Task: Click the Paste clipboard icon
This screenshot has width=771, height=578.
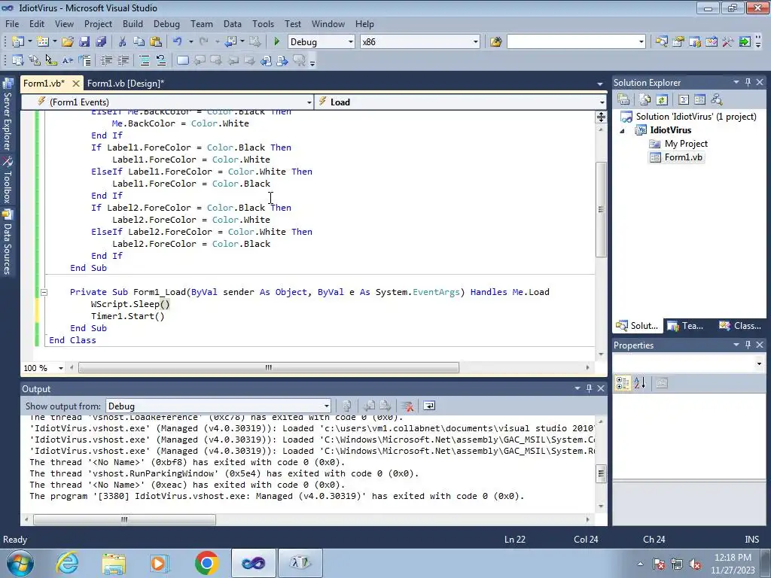Action: (x=155, y=42)
